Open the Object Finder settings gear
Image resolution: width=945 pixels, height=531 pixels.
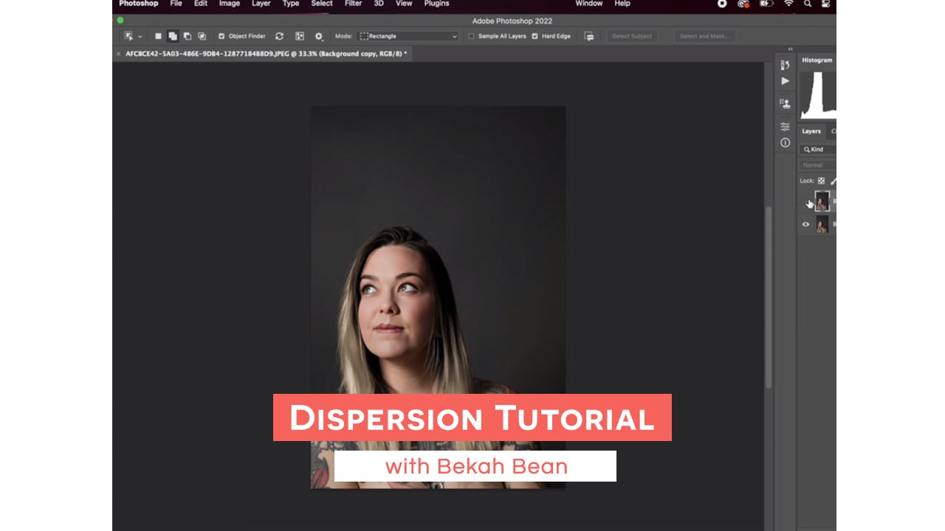pyautogui.click(x=319, y=36)
